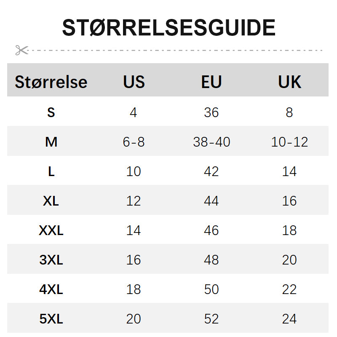Click the M size row label

[51, 142]
